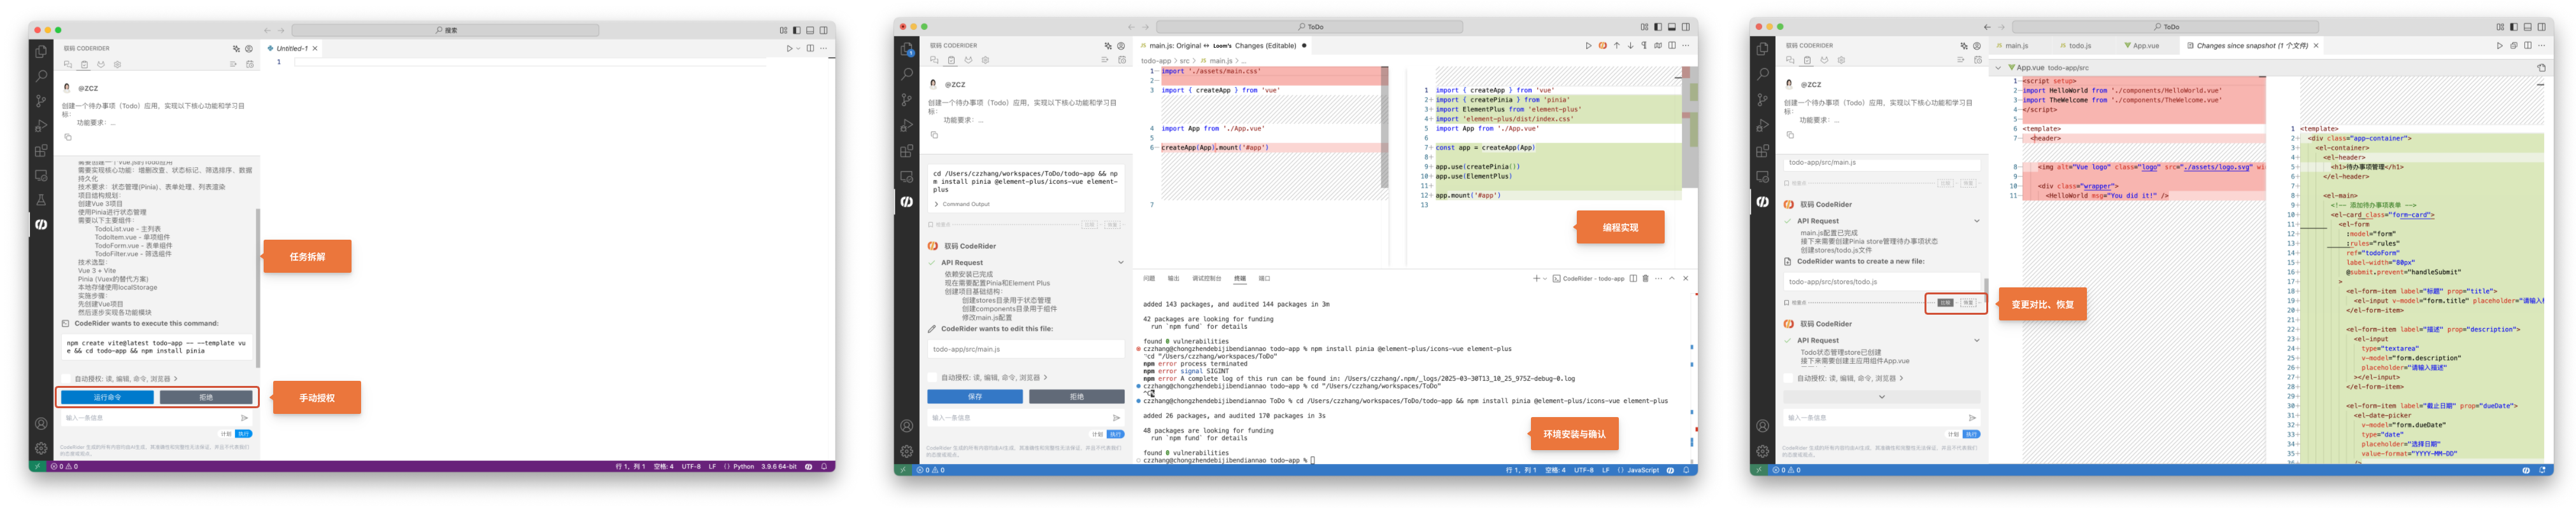This screenshot has width=2576, height=508.
Task: Click main.js original diff pane scrollbar
Action: [1385, 127]
